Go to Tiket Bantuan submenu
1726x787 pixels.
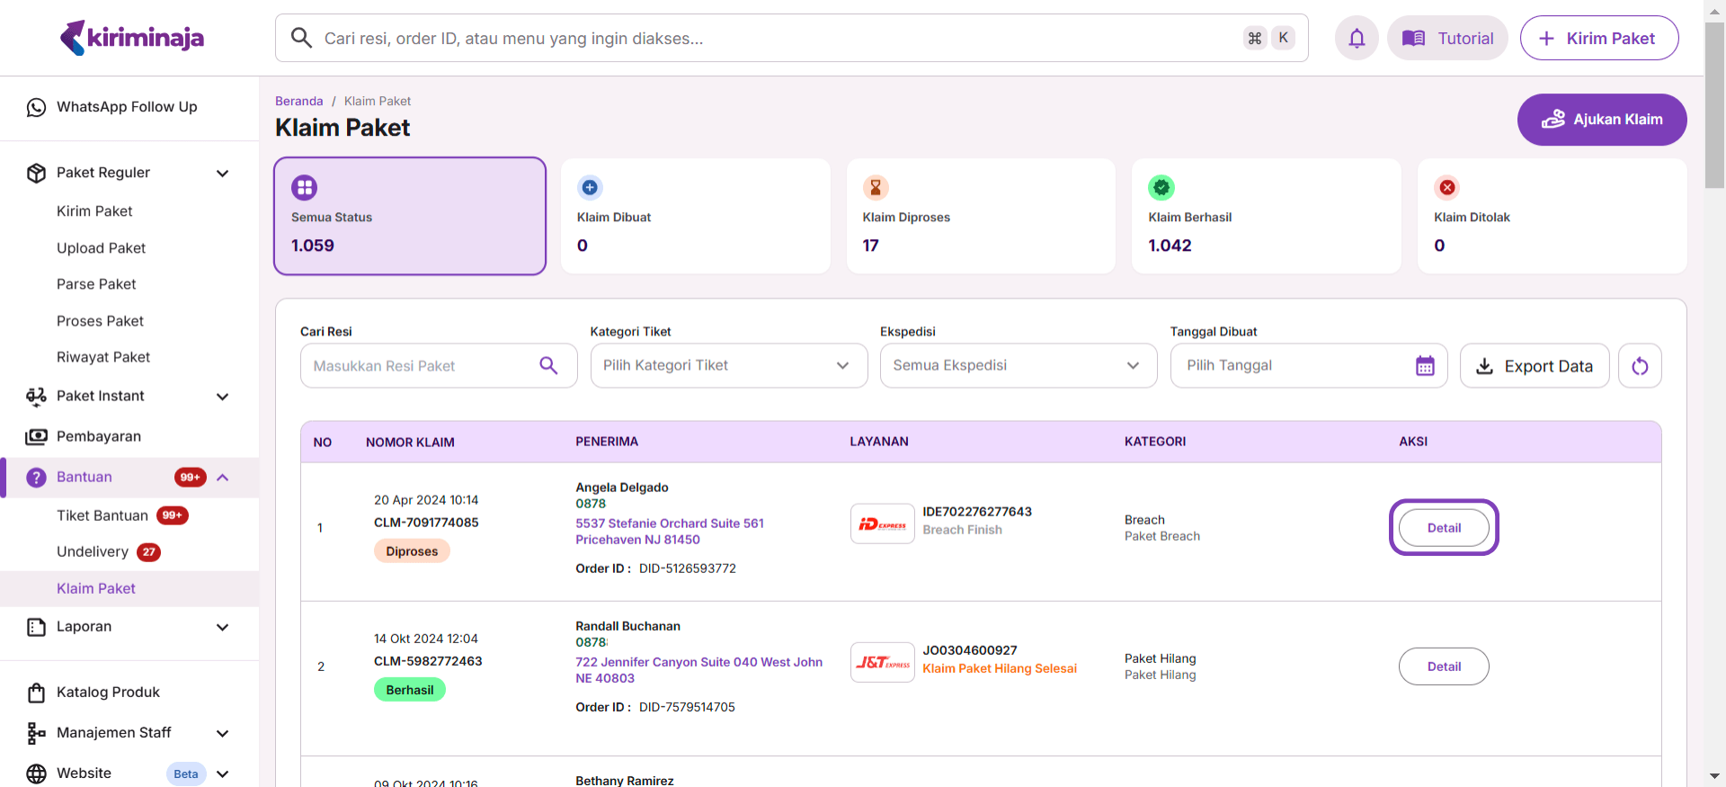tap(102, 515)
